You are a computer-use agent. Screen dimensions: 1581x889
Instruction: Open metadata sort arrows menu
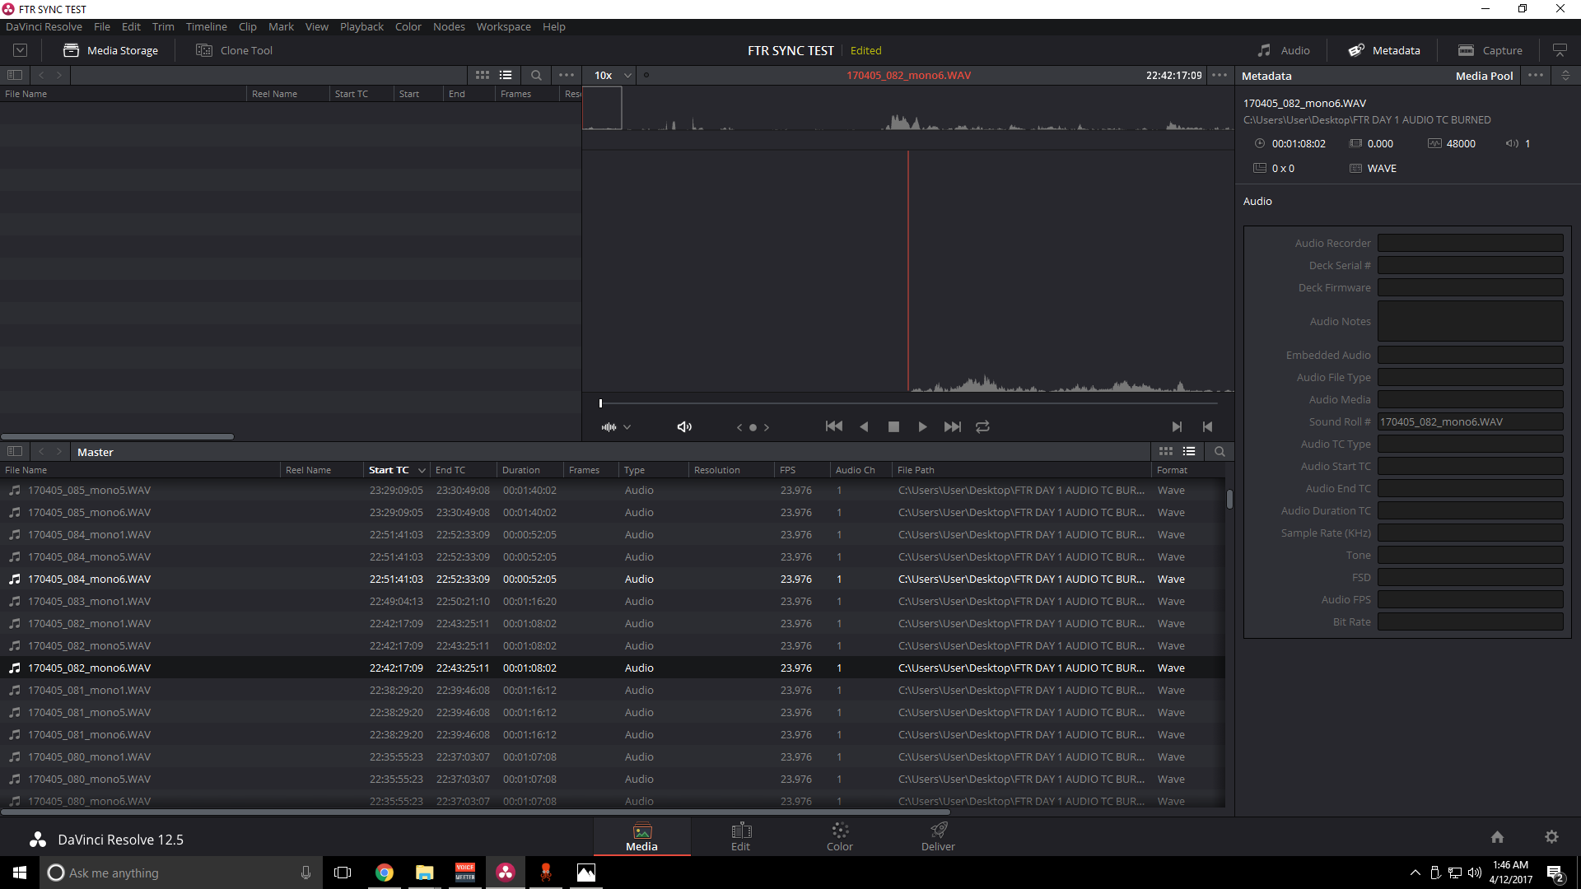(1566, 75)
